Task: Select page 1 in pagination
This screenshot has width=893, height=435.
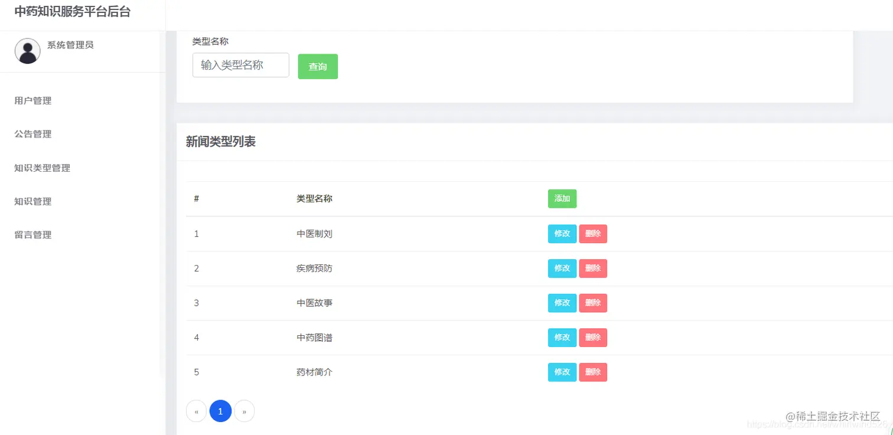Action: [220, 411]
